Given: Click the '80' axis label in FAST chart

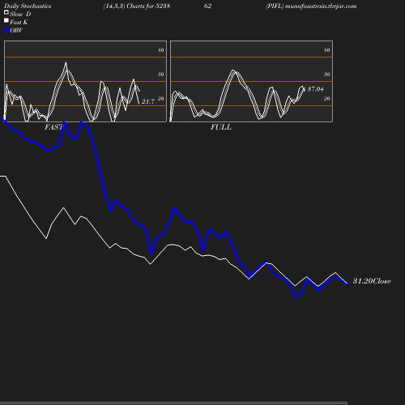Looking at the screenshot, I should coord(161,50).
